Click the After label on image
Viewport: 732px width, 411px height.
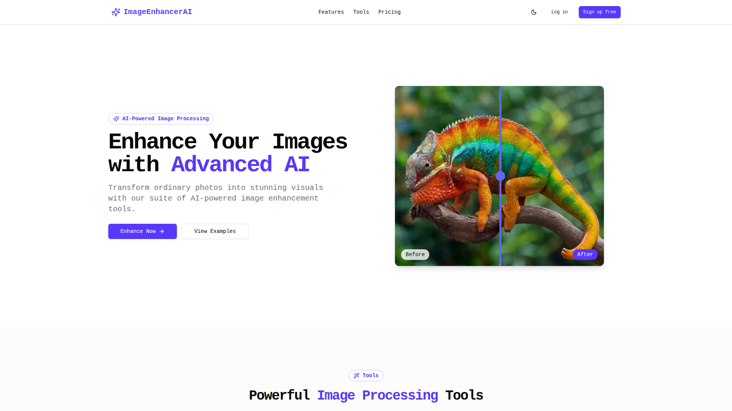click(585, 255)
